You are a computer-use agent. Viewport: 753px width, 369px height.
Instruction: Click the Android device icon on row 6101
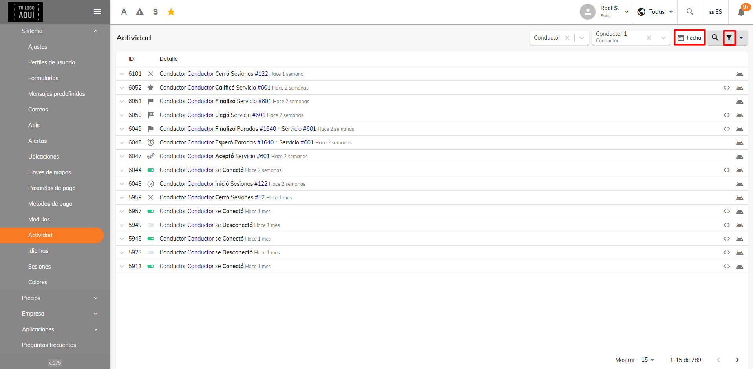click(740, 74)
